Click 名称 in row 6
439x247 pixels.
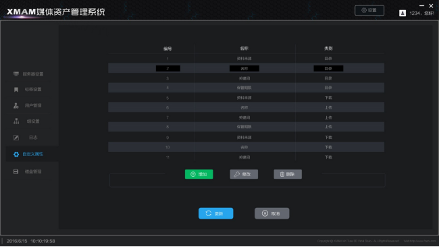tap(244, 107)
